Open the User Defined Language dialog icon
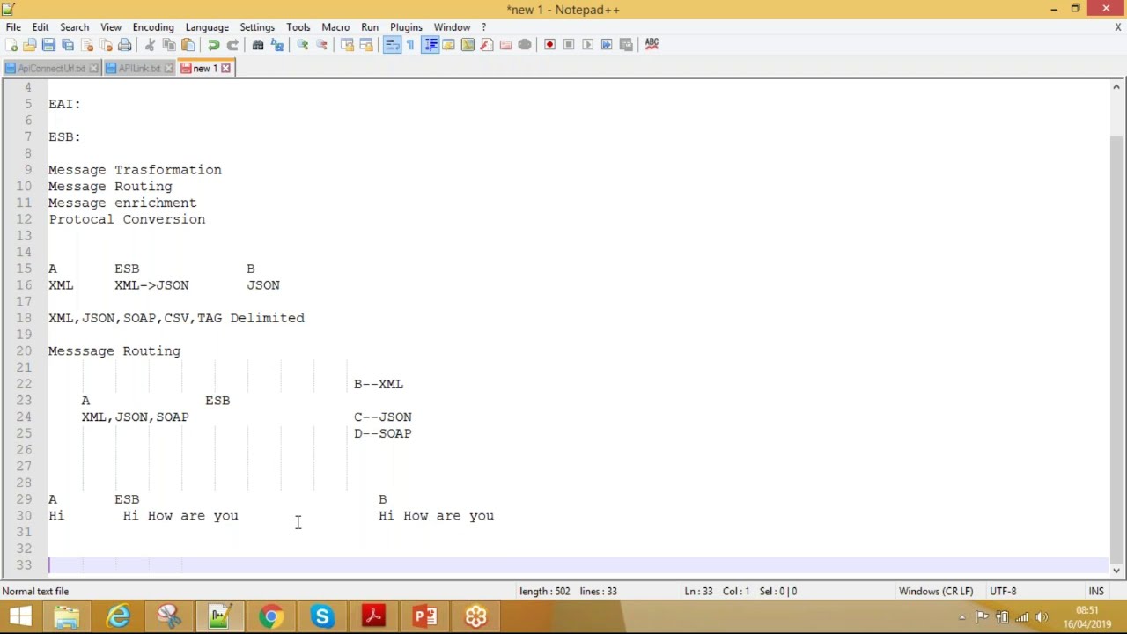The image size is (1127, 634). pyautogui.click(x=448, y=44)
